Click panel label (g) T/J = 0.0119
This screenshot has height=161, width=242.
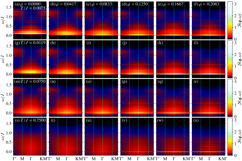(x=30, y=43)
